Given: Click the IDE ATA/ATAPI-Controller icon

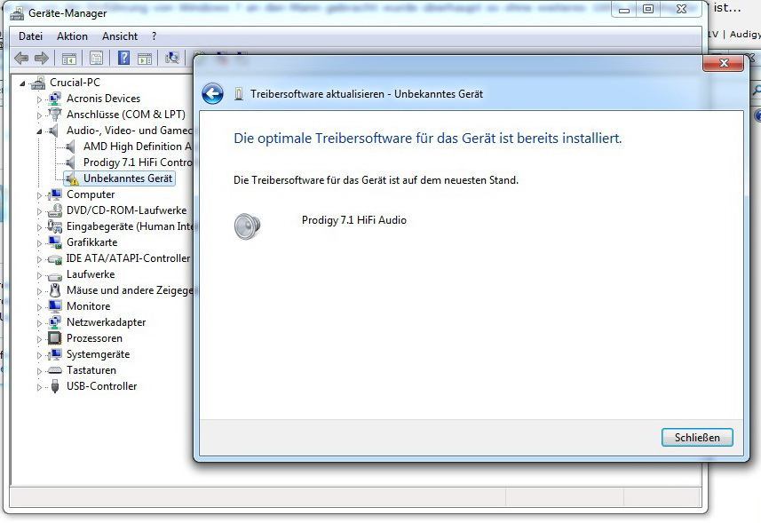Looking at the screenshot, I should pos(55,259).
